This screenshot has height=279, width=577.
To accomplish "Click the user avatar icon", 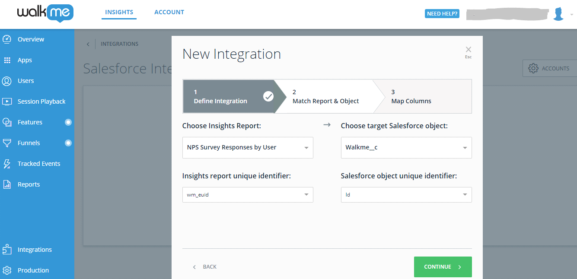I will [x=558, y=14].
